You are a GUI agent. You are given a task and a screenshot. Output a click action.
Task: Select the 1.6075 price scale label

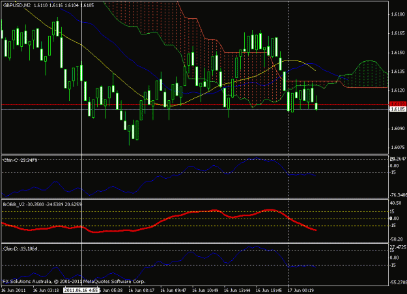click(398, 147)
